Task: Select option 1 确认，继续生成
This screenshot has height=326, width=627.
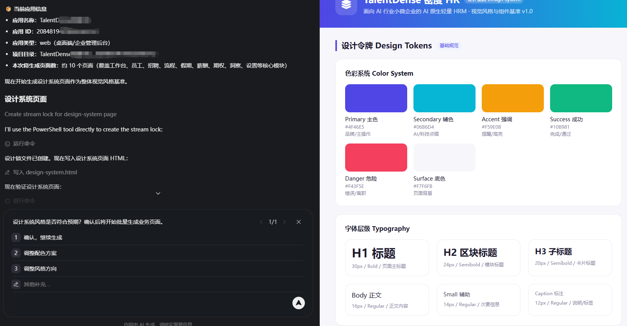Action: point(157,237)
